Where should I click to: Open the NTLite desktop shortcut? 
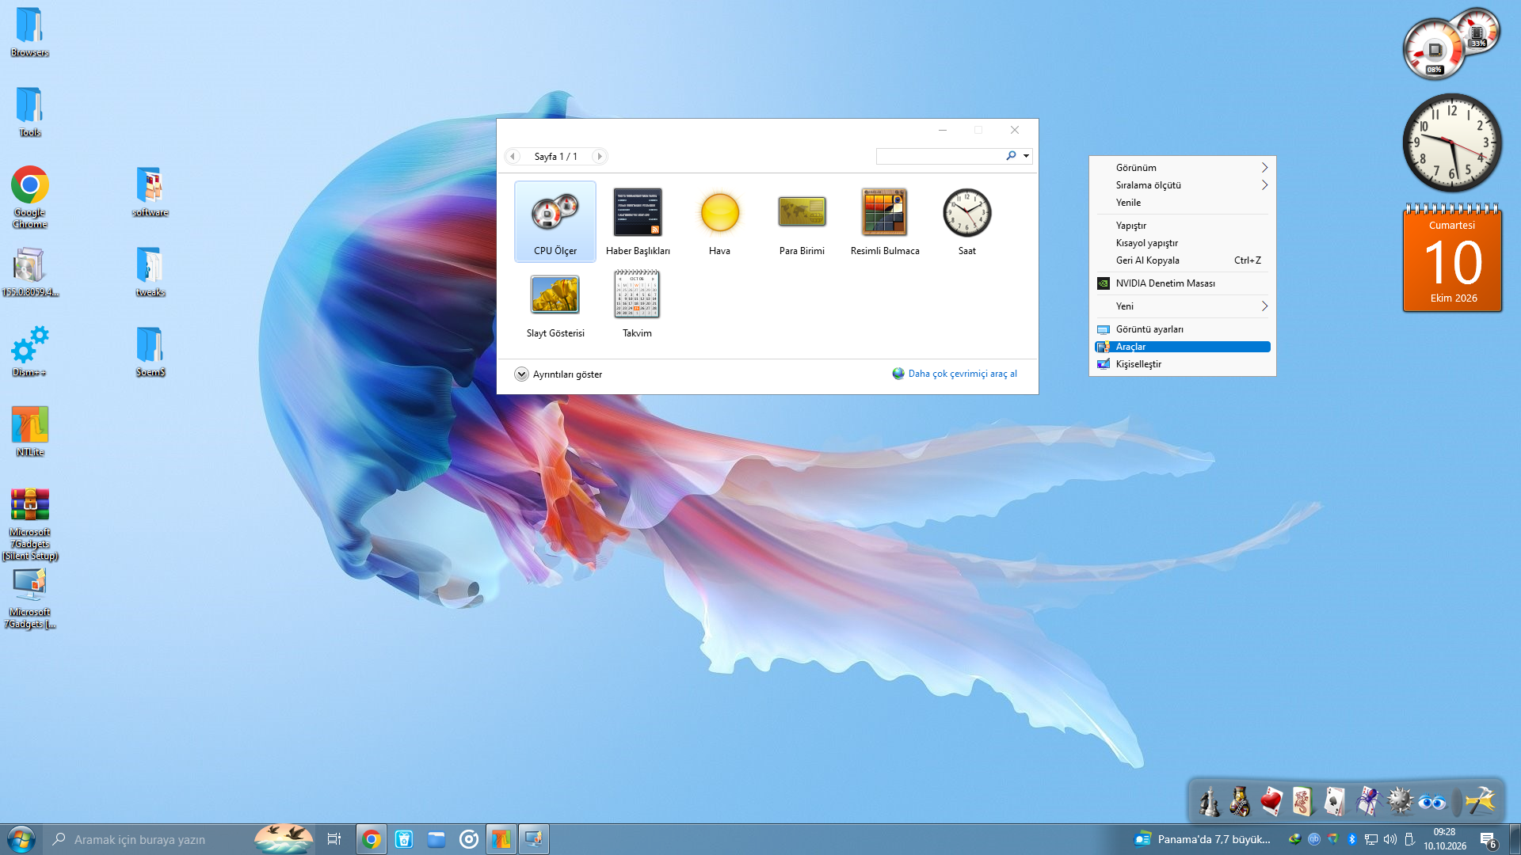click(x=30, y=431)
